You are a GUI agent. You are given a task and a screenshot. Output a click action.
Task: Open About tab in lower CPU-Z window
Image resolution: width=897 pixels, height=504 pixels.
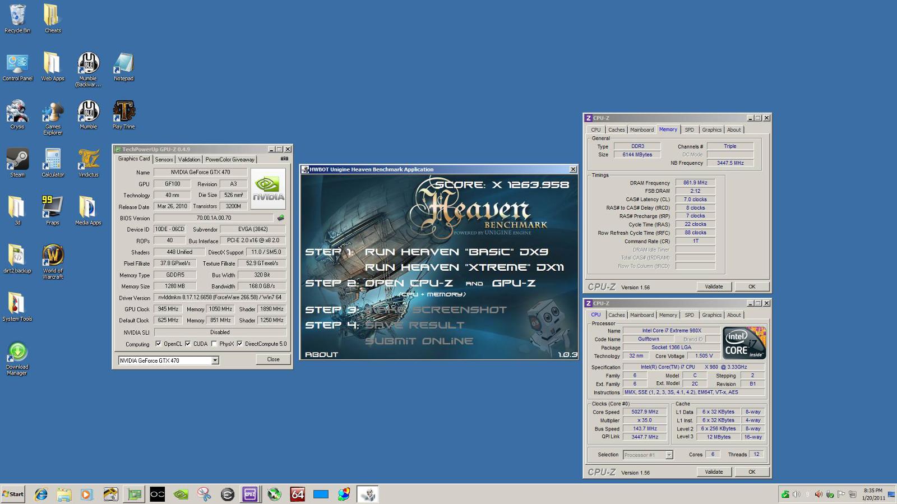734,315
